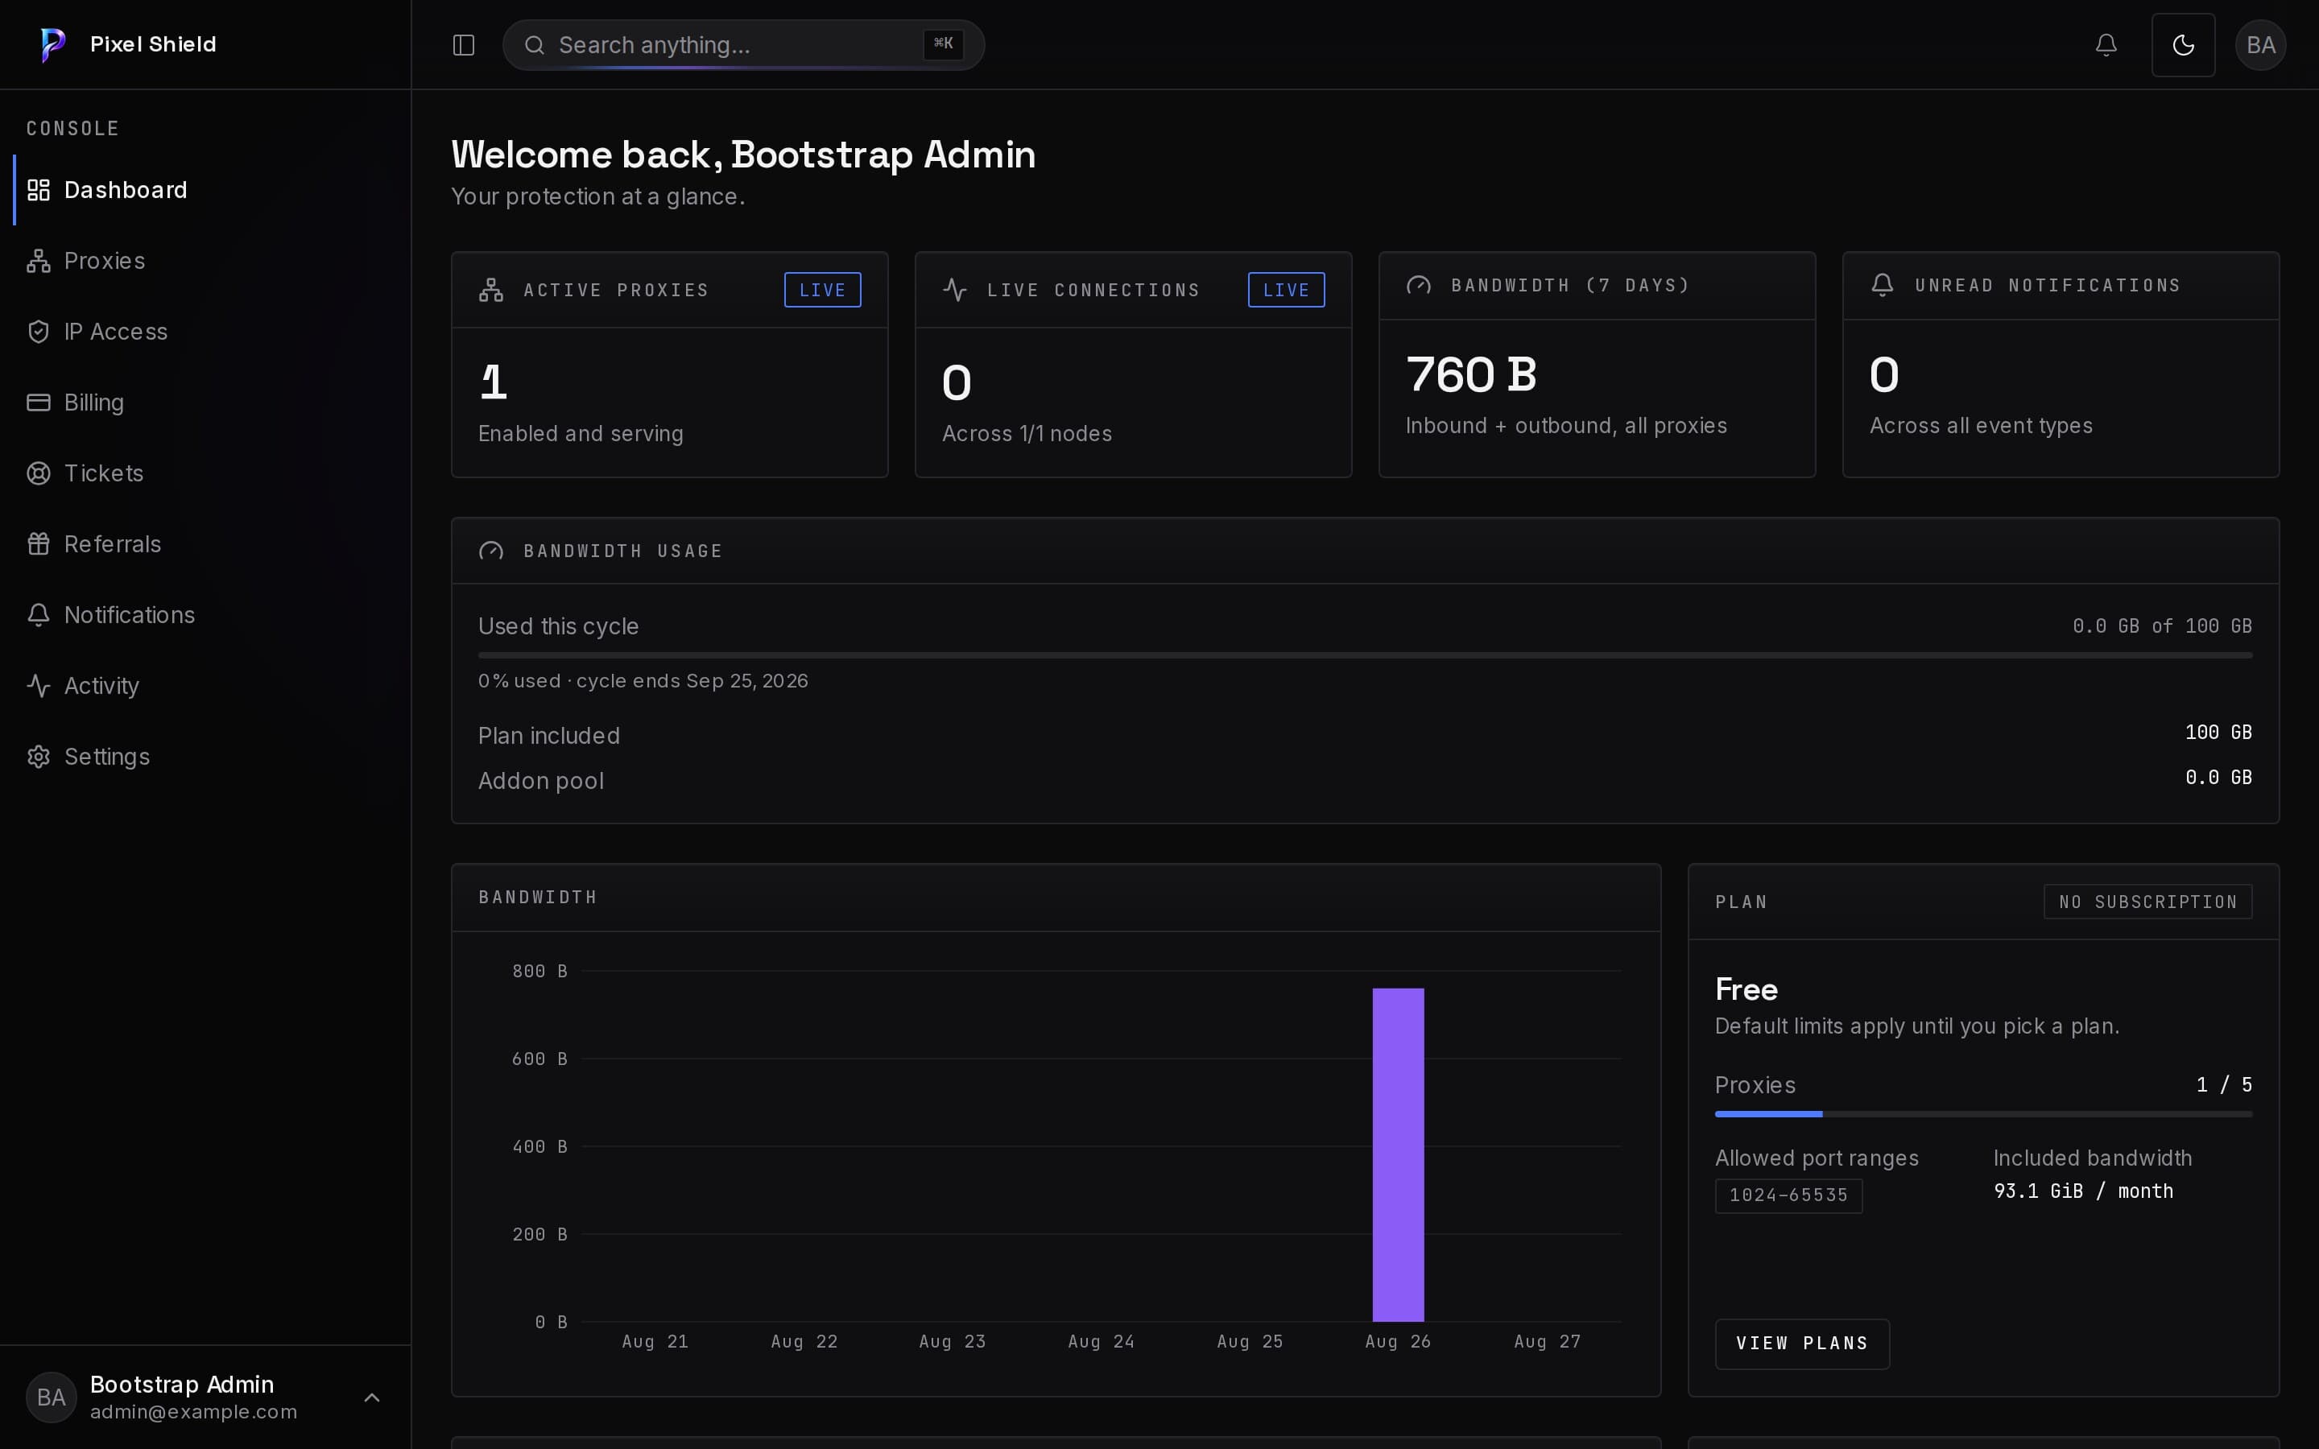Open the Dashboard menu item

click(x=205, y=190)
